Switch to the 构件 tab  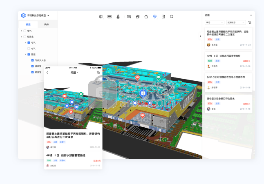coord(47,24)
